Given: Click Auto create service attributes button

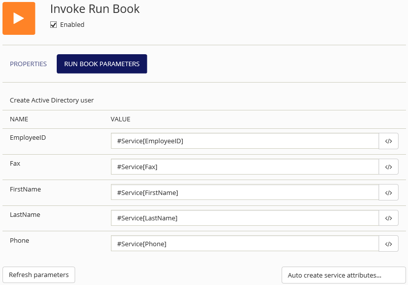Looking at the screenshot, I should click(343, 275).
